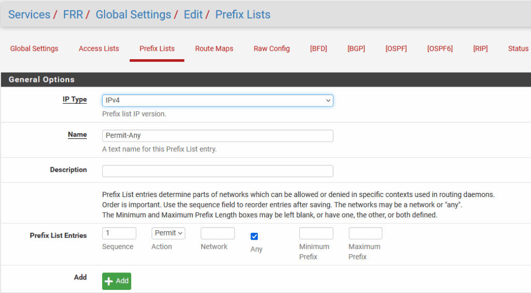The height and width of the screenshot is (293, 531).
Task: Open the IP Type dropdown
Action: point(217,101)
